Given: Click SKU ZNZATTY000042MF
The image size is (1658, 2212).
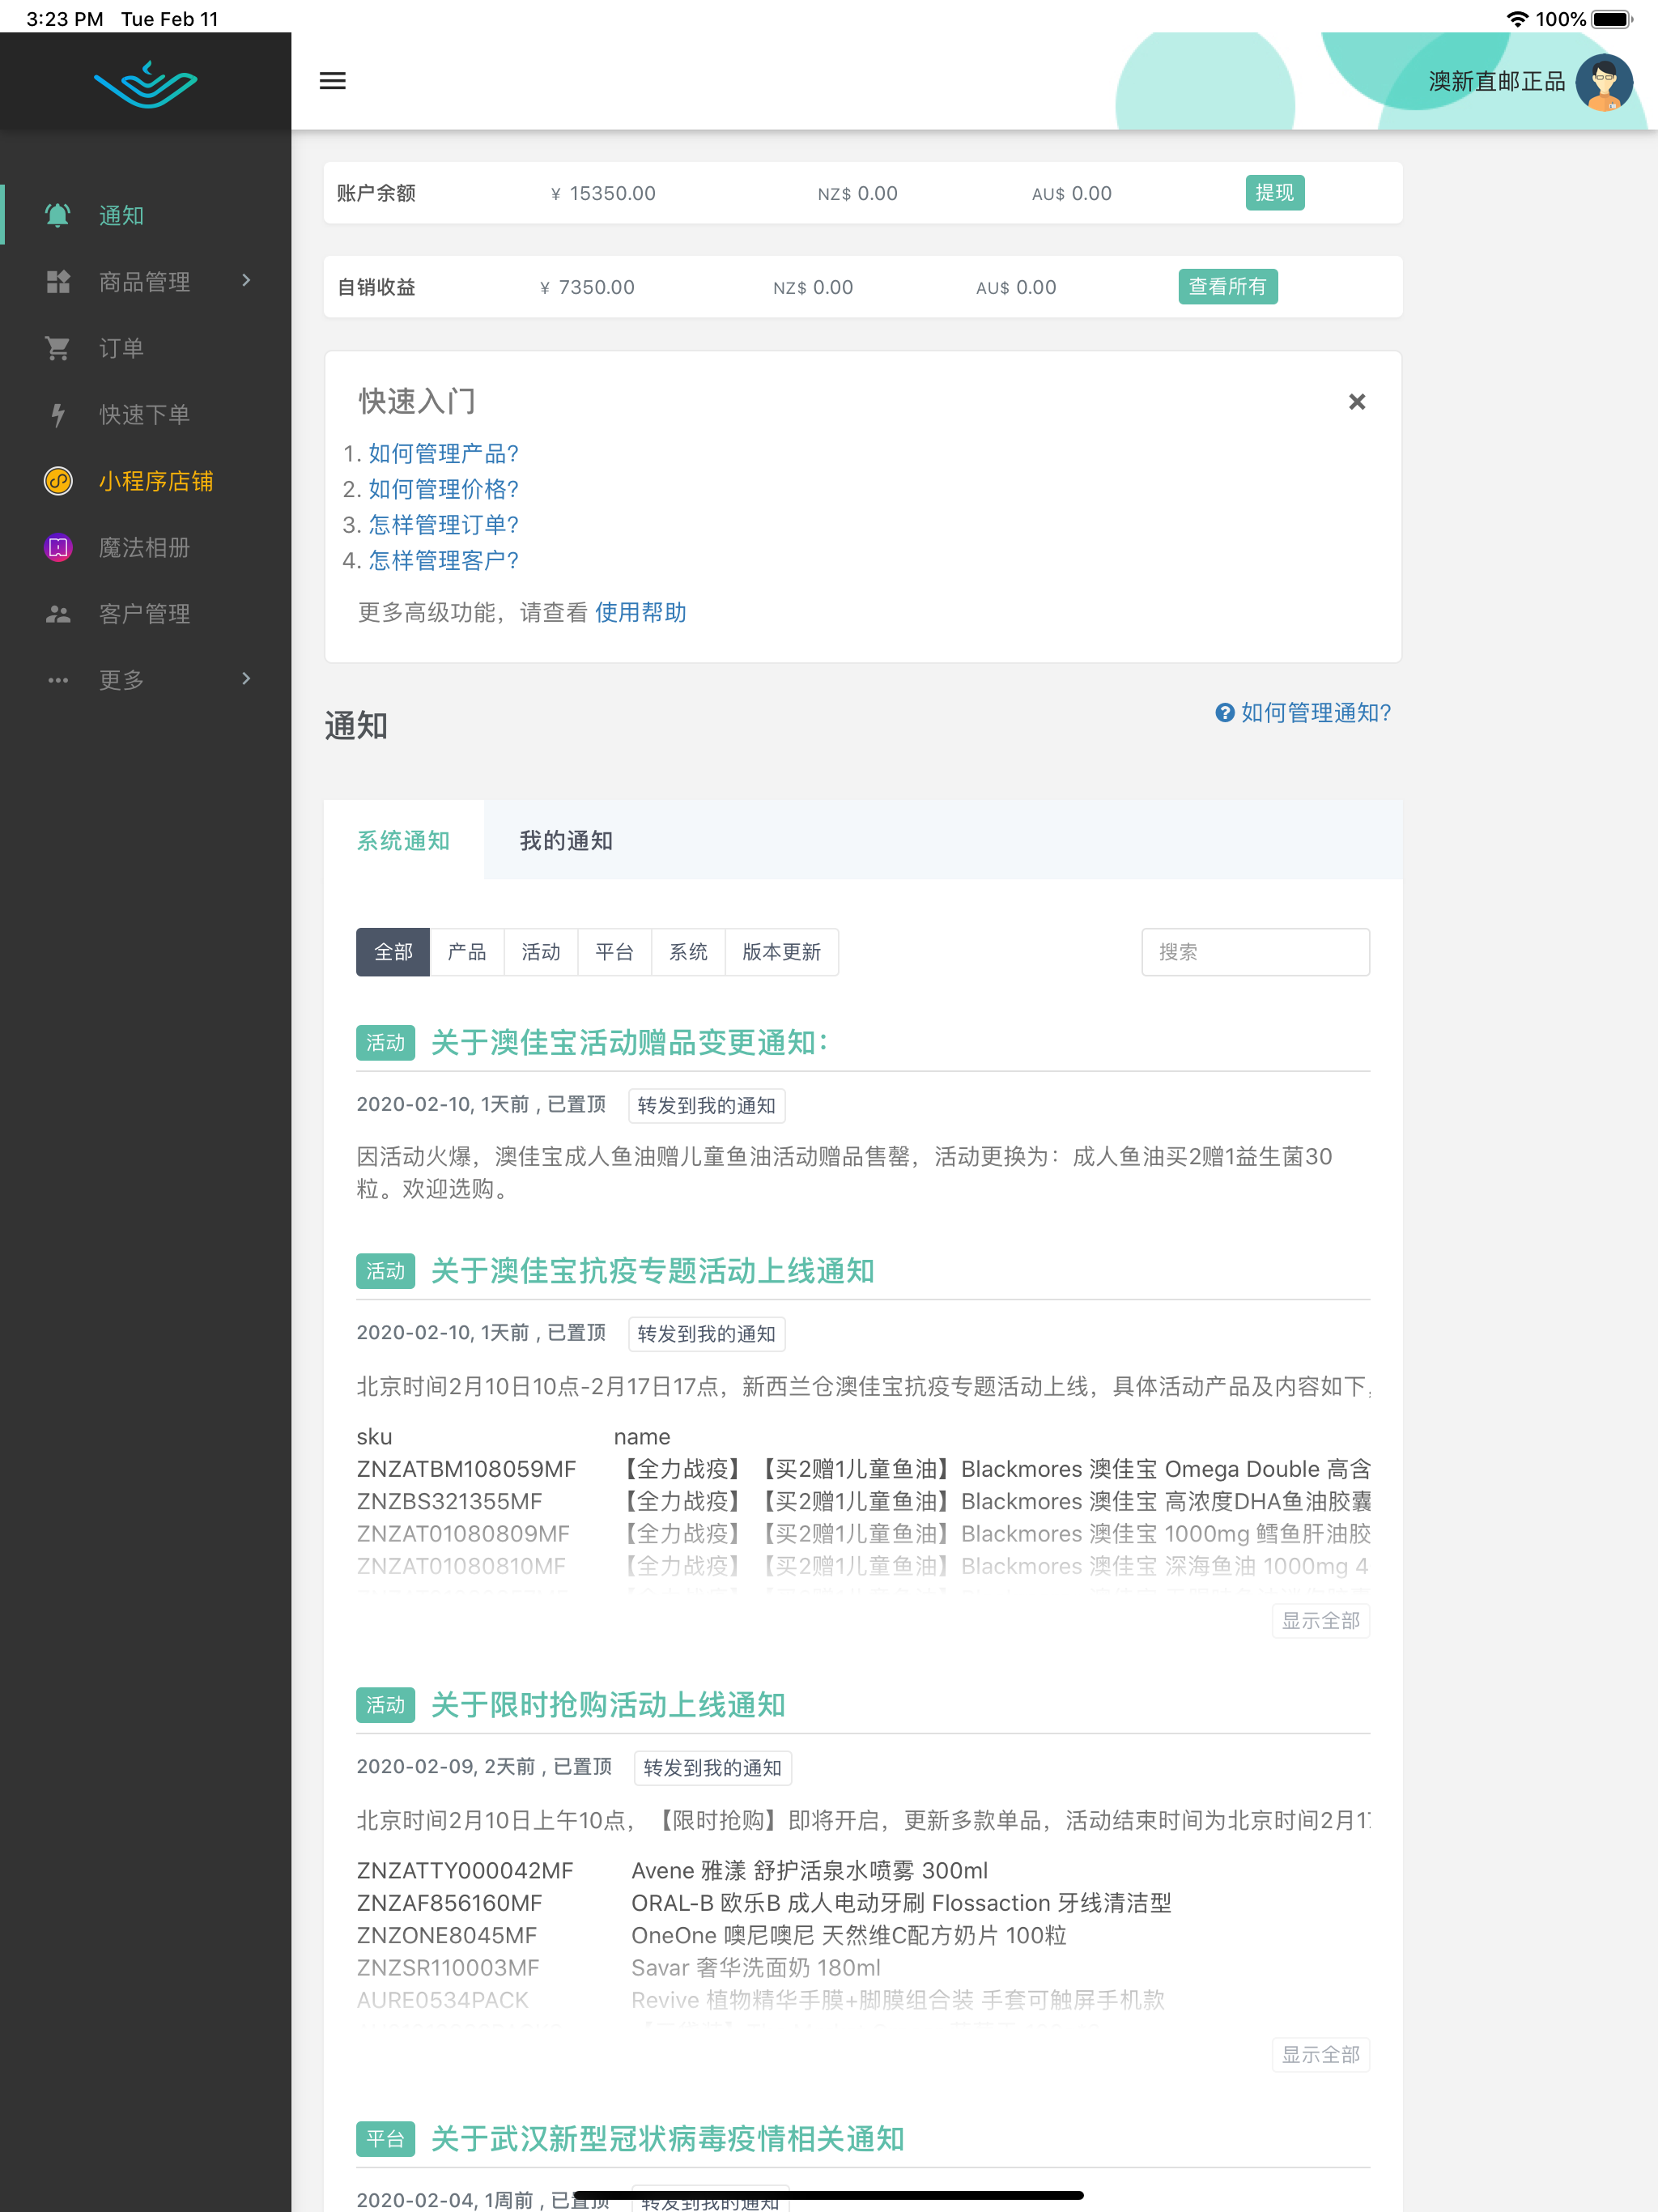Looking at the screenshot, I should (465, 1870).
